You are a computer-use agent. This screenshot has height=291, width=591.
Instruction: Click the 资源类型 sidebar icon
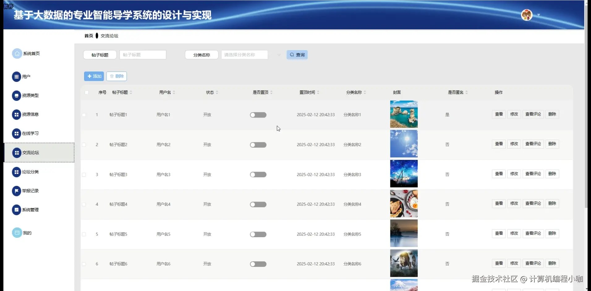[16, 96]
